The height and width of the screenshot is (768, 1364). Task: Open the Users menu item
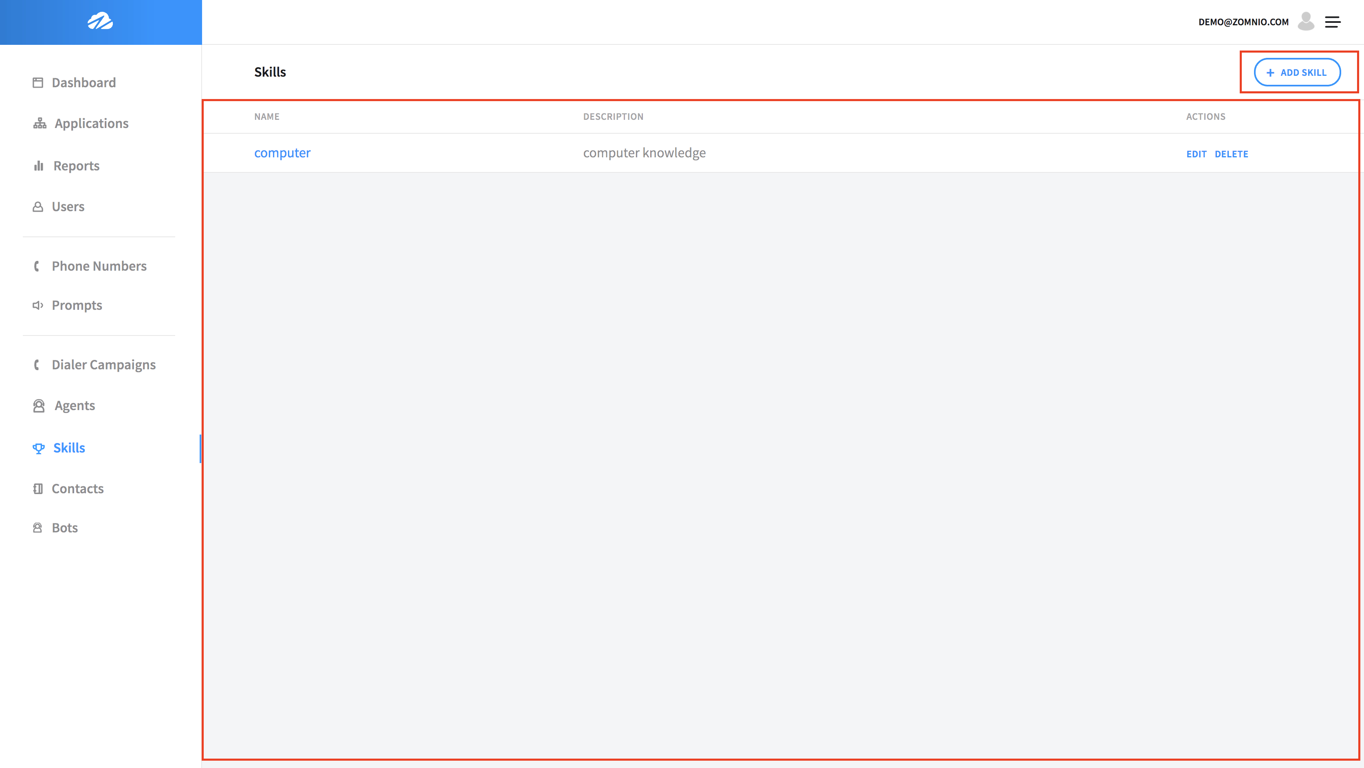point(68,207)
